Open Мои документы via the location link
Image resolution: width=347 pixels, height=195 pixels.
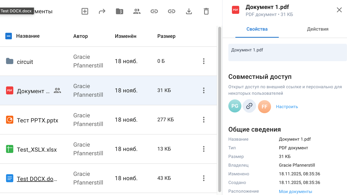pyautogui.click(x=295, y=191)
